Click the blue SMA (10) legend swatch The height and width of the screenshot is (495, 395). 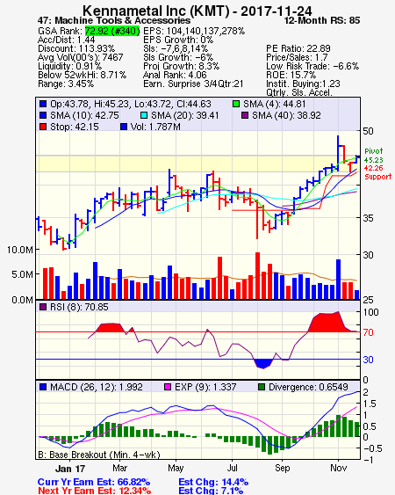43,115
